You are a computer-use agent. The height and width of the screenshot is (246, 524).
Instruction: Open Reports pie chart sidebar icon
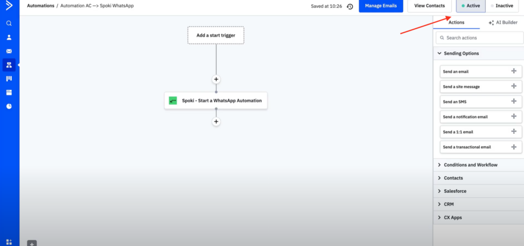(x=9, y=106)
